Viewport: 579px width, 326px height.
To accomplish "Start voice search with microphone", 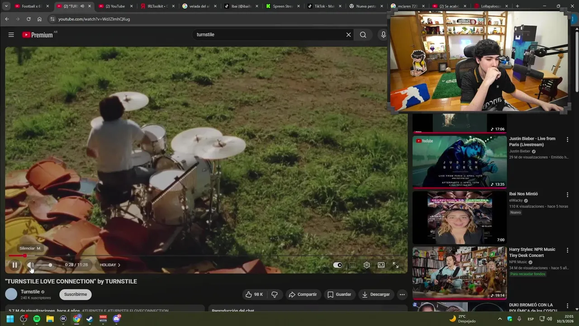I will coord(384,35).
